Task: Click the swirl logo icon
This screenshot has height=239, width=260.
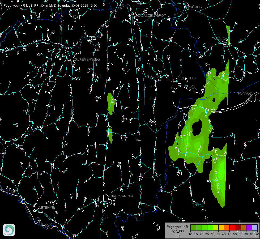Action: (x=9, y=230)
